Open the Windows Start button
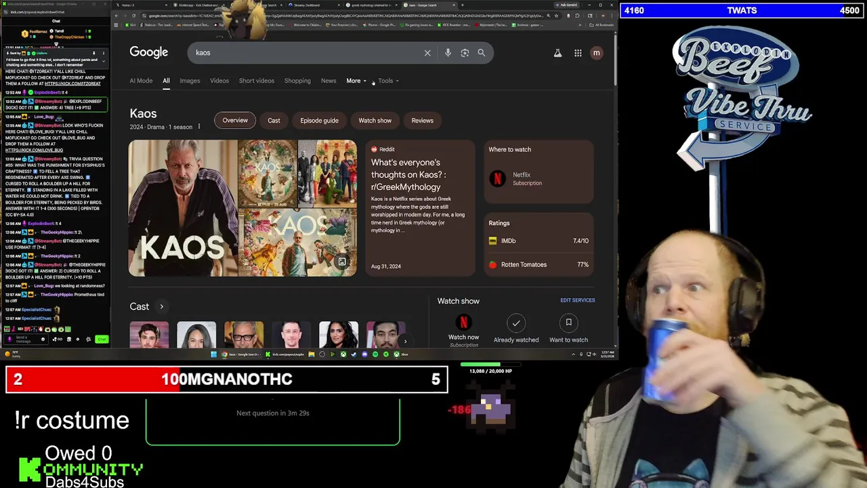The image size is (867, 488). pos(213,354)
